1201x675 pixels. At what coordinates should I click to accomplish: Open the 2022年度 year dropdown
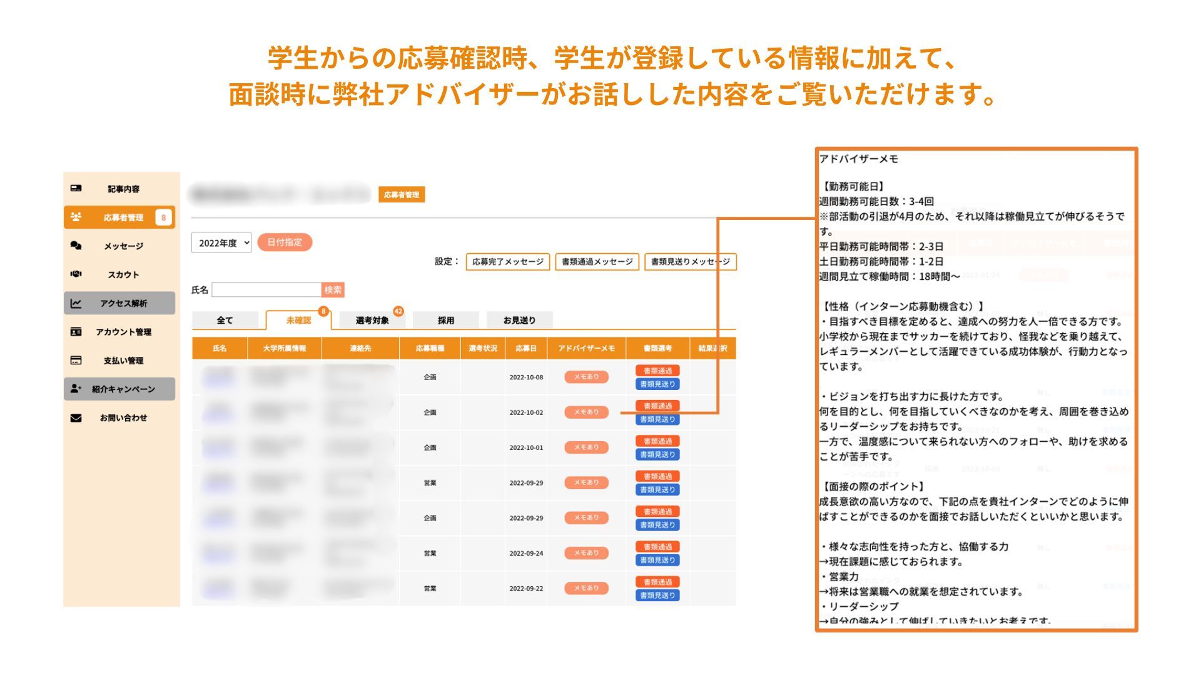point(221,242)
